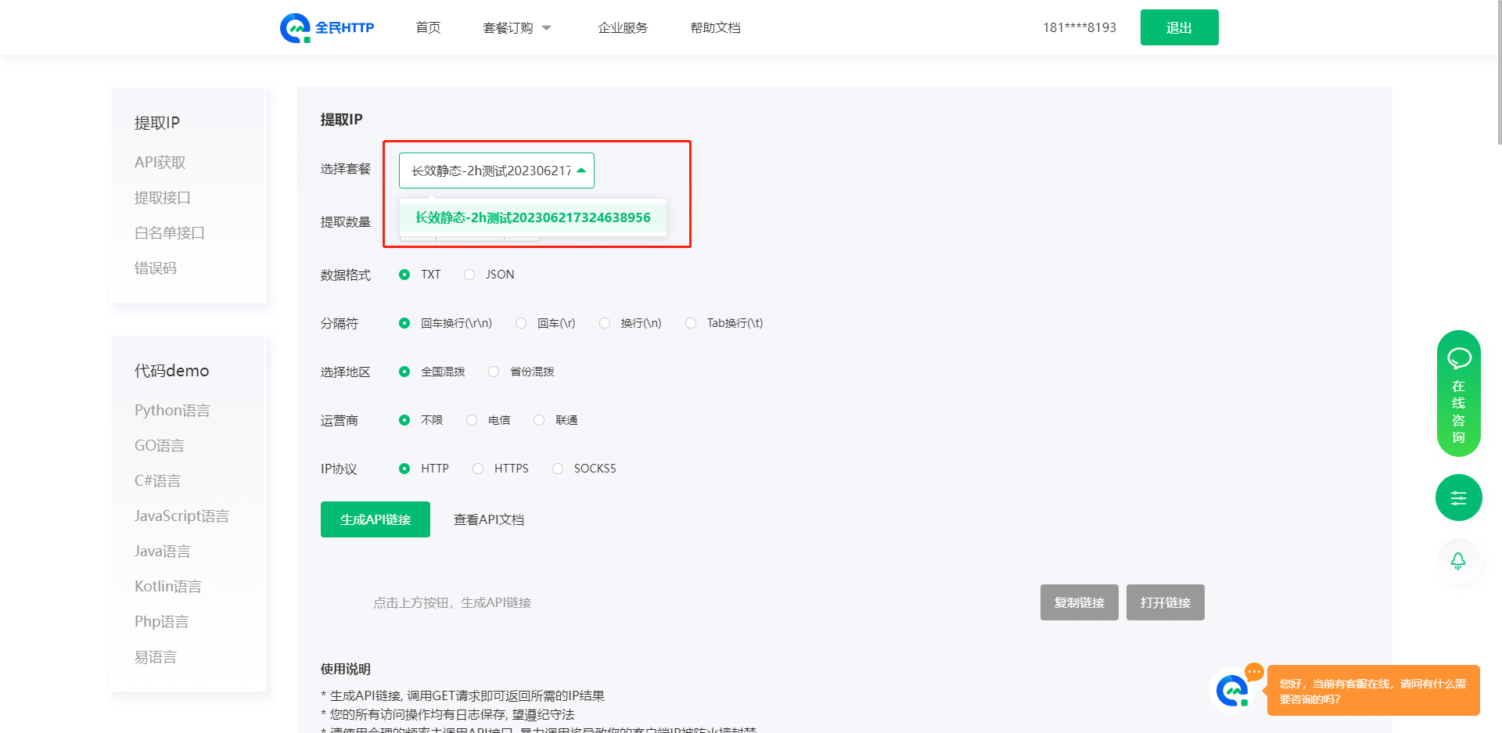Open 查看API文档 link

point(489,519)
